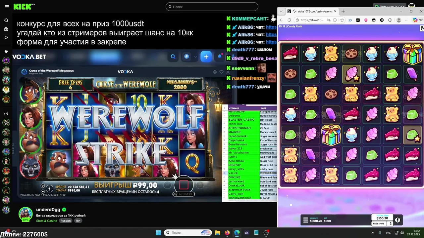Reload the stake page
Screen dimensions: 424x238
(x=289, y=20)
